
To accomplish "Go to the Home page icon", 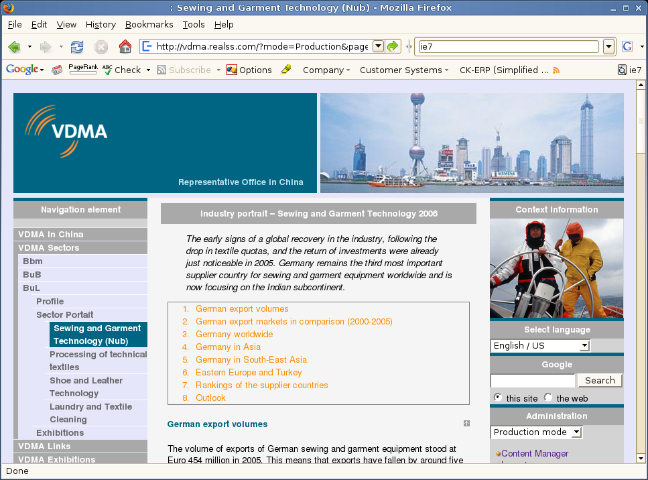I will tap(125, 47).
